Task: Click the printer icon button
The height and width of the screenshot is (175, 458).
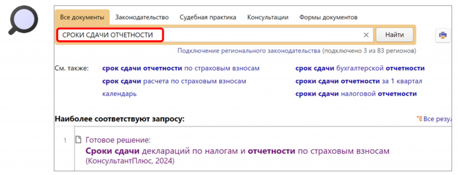Action: coord(443,36)
